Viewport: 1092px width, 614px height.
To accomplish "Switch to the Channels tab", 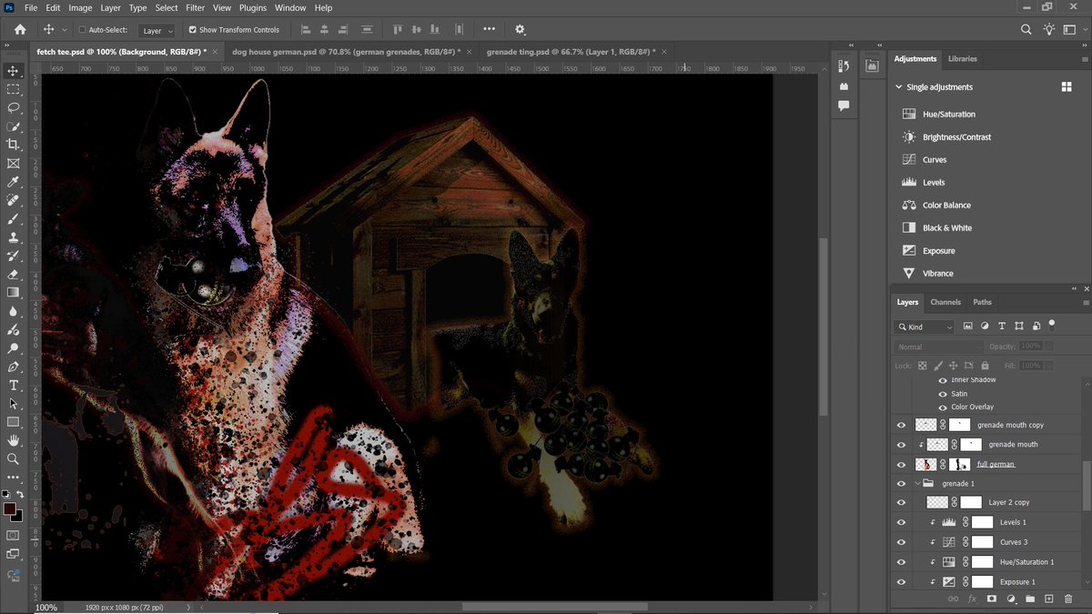I will pyautogui.click(x=945, y=302).
